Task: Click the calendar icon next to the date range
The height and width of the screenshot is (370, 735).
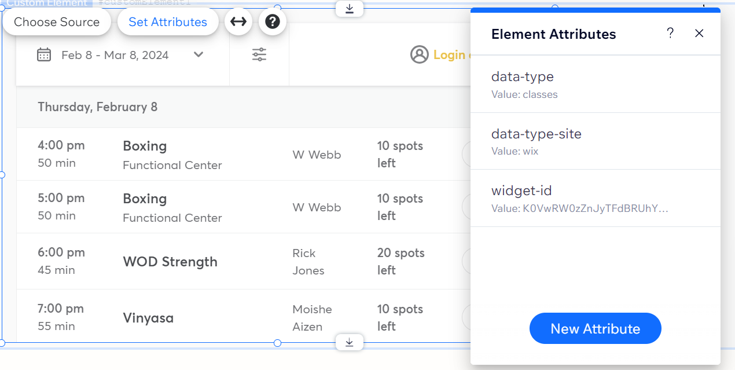Action: pyautogui.click(x=44, y=54)
